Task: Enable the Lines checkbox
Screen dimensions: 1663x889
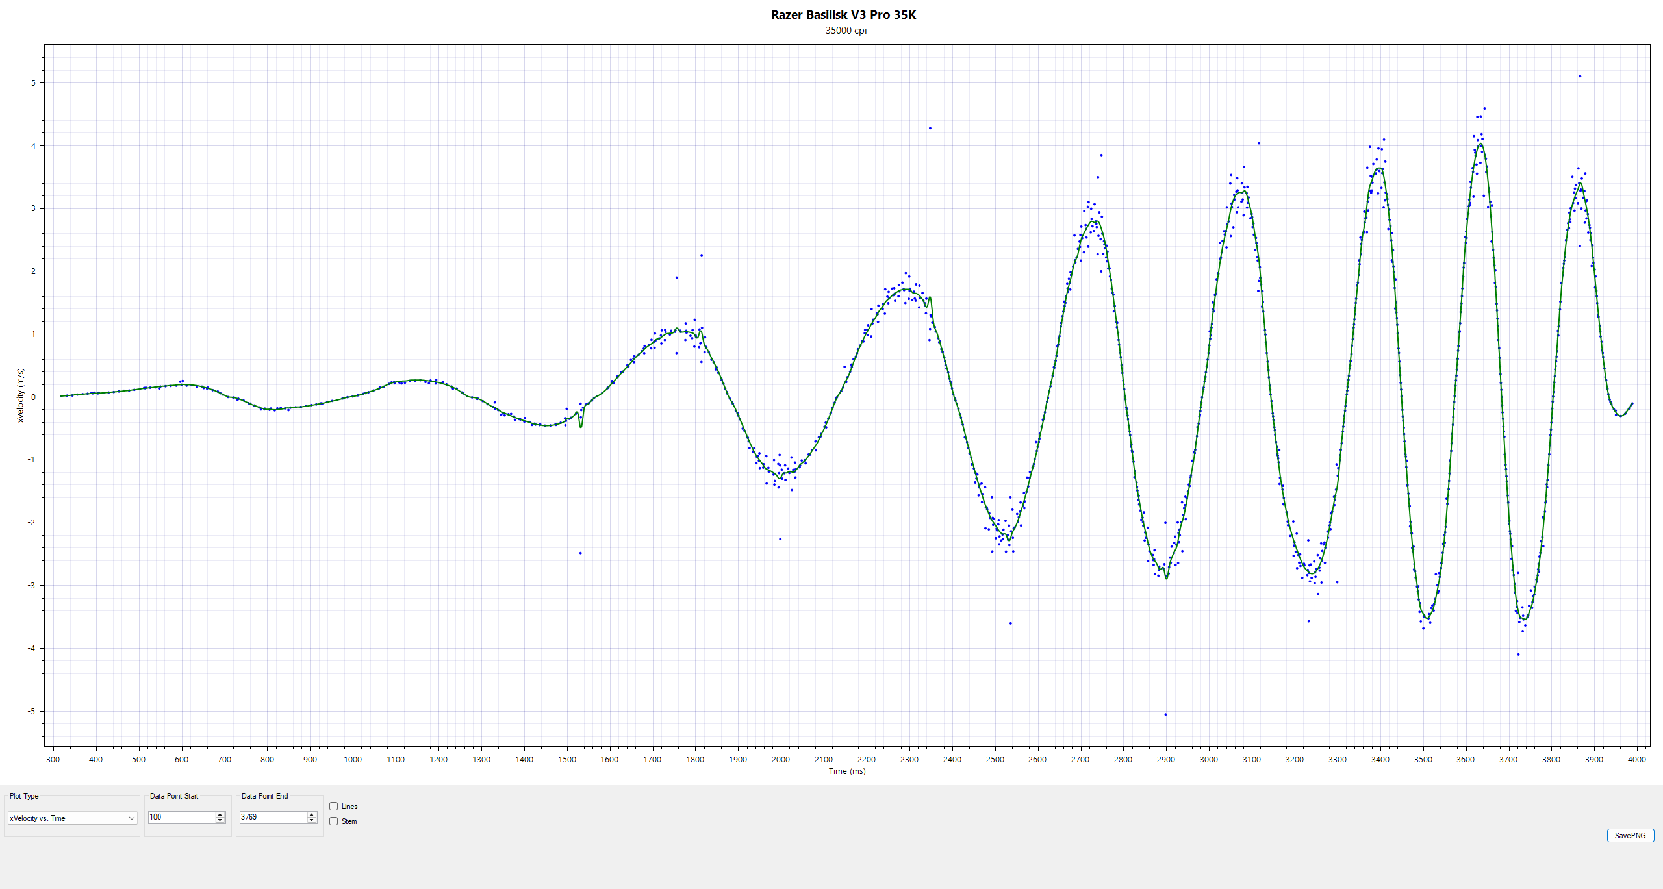Action: coord(334,807)
